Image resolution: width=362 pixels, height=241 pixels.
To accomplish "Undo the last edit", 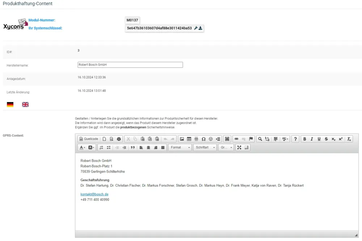I will (165, 139).
